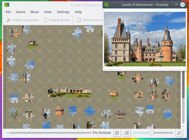Click the scrollbar down arrow

tap(183, 126)
